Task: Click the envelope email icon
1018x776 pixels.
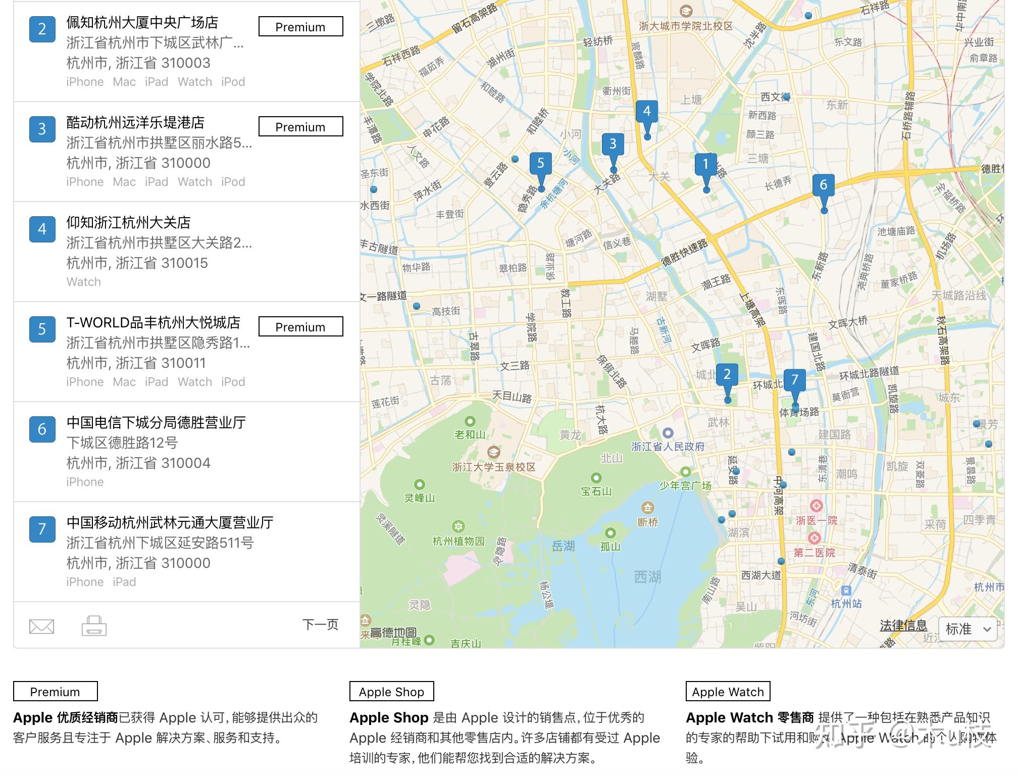Action: pos(41,626)
